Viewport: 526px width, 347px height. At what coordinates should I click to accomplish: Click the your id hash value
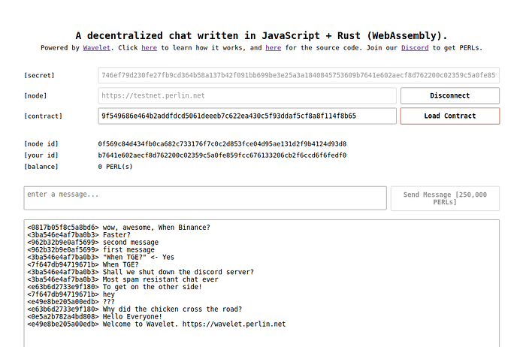[x=222, y=155]
